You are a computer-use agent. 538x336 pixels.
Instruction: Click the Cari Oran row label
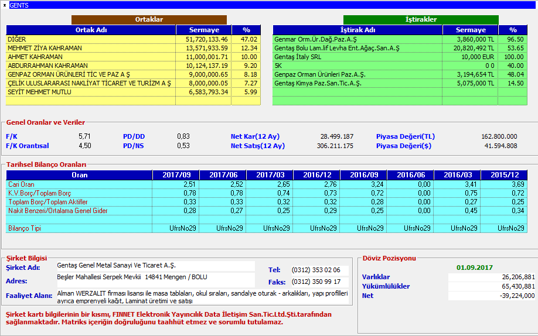21,184
